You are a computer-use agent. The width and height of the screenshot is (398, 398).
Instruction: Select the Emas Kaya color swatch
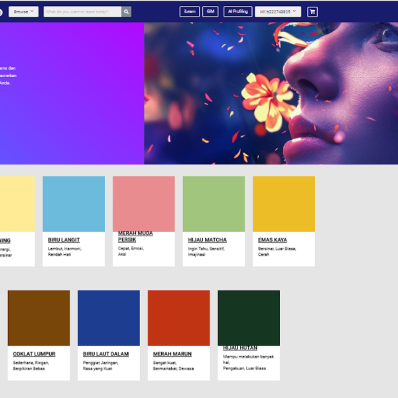pos(284,204)
